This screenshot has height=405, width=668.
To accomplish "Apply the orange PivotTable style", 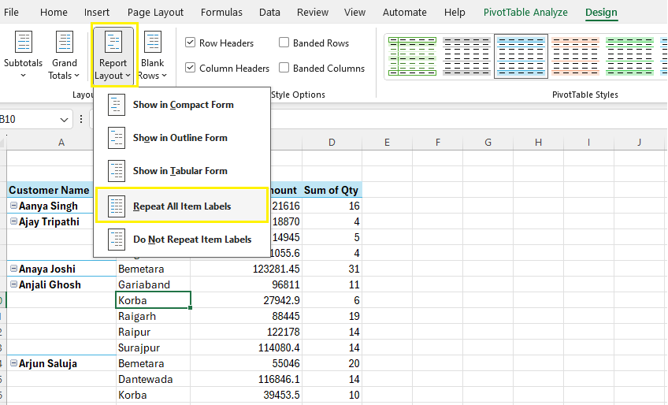I will (x=575, y=56).
